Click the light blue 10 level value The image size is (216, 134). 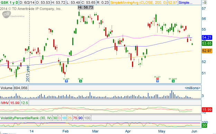pos(64,118)
